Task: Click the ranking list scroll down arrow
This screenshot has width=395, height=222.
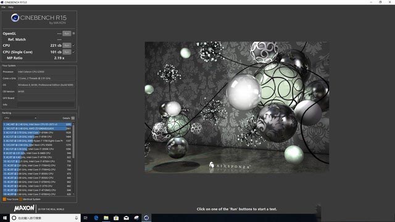Action: 73,194
